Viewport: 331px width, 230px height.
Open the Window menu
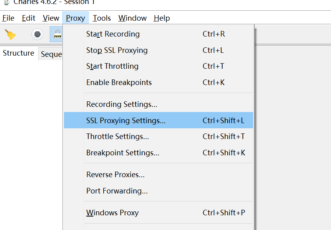pos(132,18)
